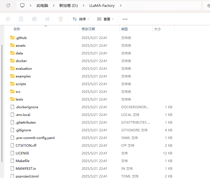Click the rename icon in toolbar
This screenshot has width=210, height=178.
point(34,19)
